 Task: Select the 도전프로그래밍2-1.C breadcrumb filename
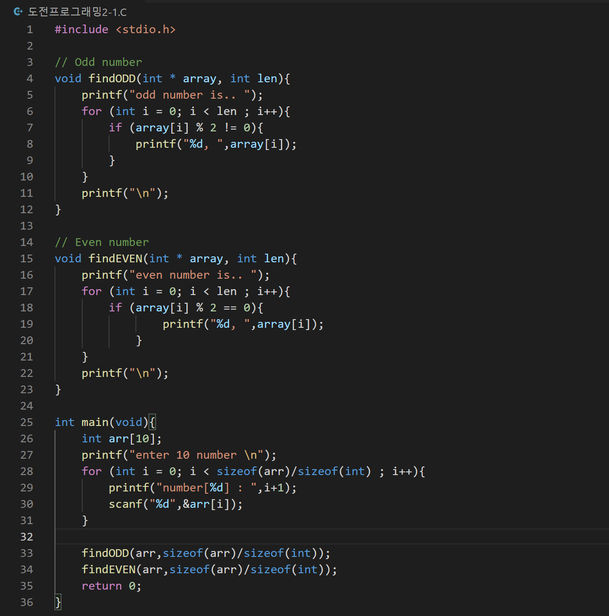point(77,12)
